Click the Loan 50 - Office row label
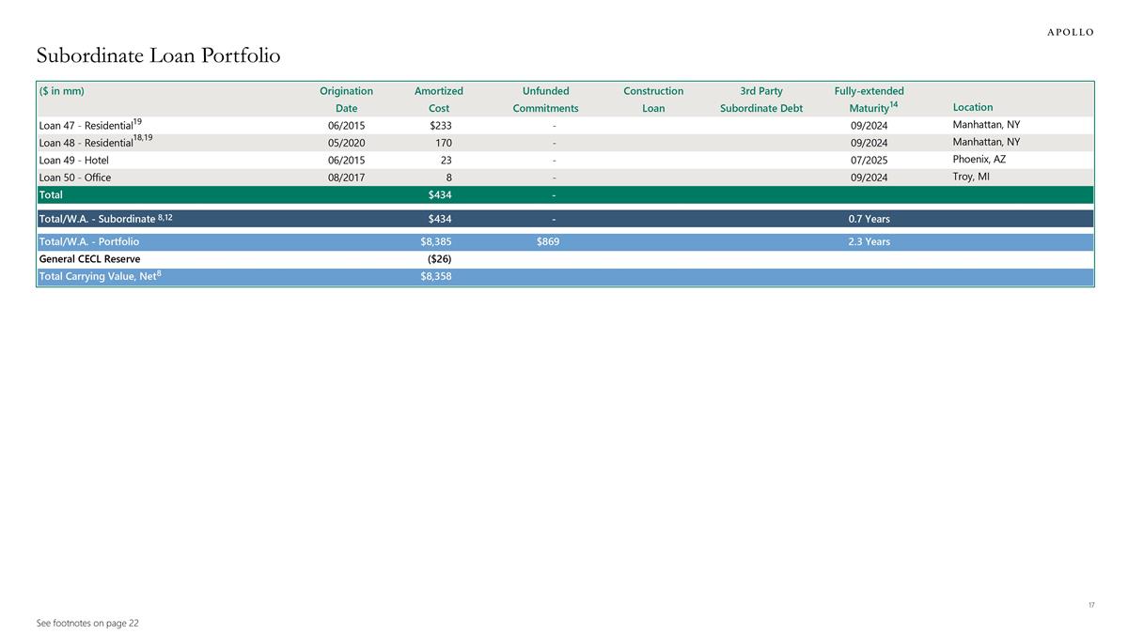The width and height of the screenshot is (1128, 634). (74, 178)
